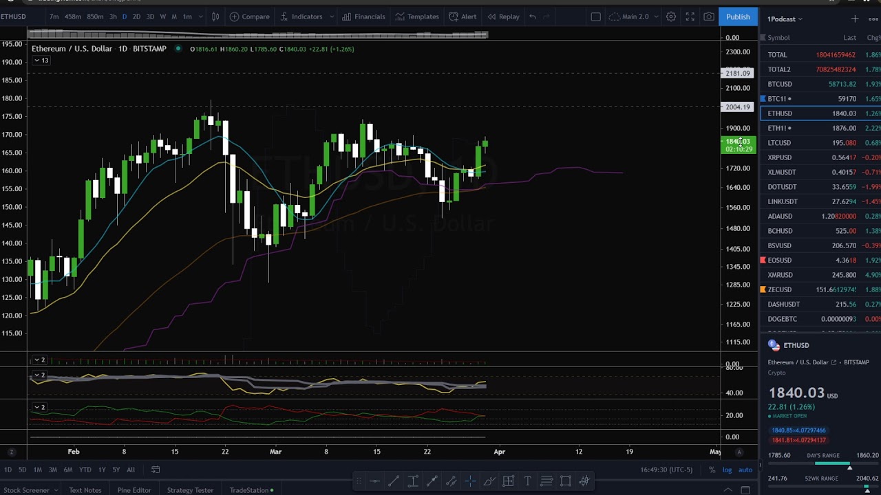Switch chart to the W weekly interval
The height and width of the screenshot is (495, 881).
pos(162,16)
